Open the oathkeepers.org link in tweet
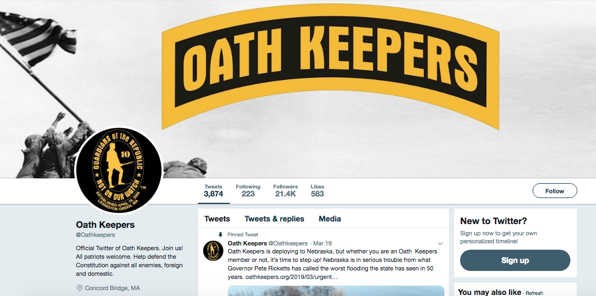596x296 pixels. (292, 277)
